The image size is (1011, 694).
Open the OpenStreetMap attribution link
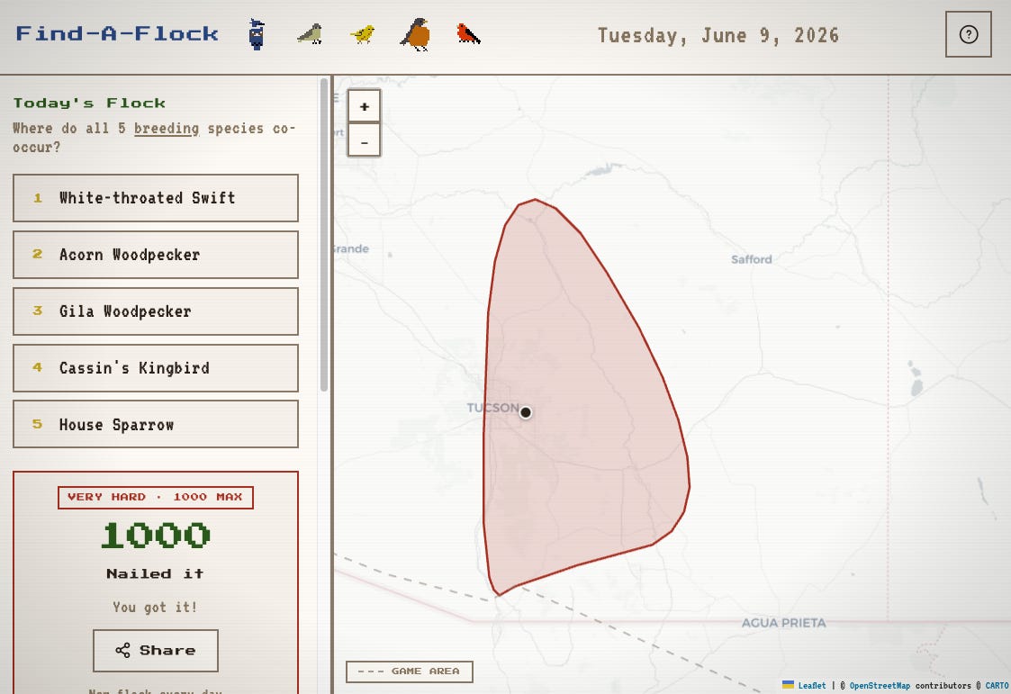[880, 686]
